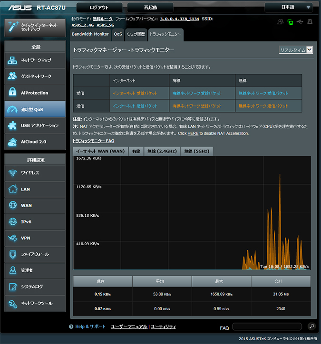Open AiProtection lock icon
The width and height of the screenshot is (321, 344).
12,92
